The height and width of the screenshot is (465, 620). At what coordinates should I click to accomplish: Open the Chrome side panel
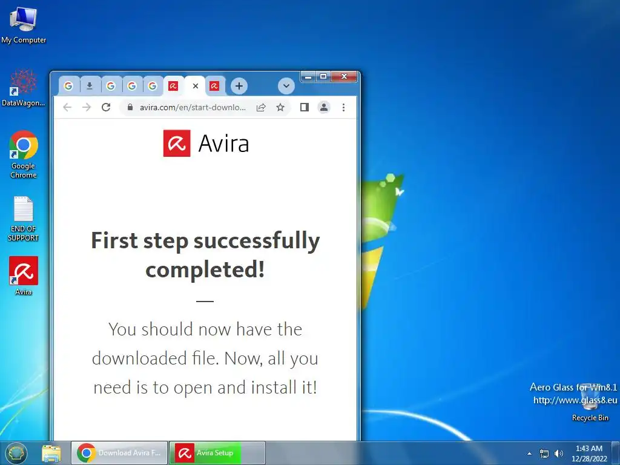coord(305,107)
